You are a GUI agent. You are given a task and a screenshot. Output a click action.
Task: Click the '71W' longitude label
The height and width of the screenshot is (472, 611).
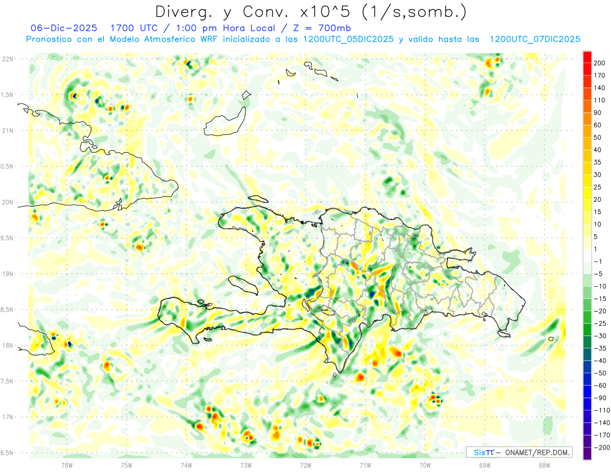pyautogui.click(x=365, y=465)
